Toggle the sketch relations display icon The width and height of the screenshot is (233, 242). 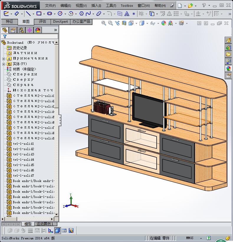[51, 230]
